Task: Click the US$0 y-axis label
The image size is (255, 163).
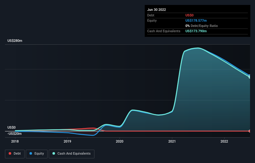Action: click(11, 127)
